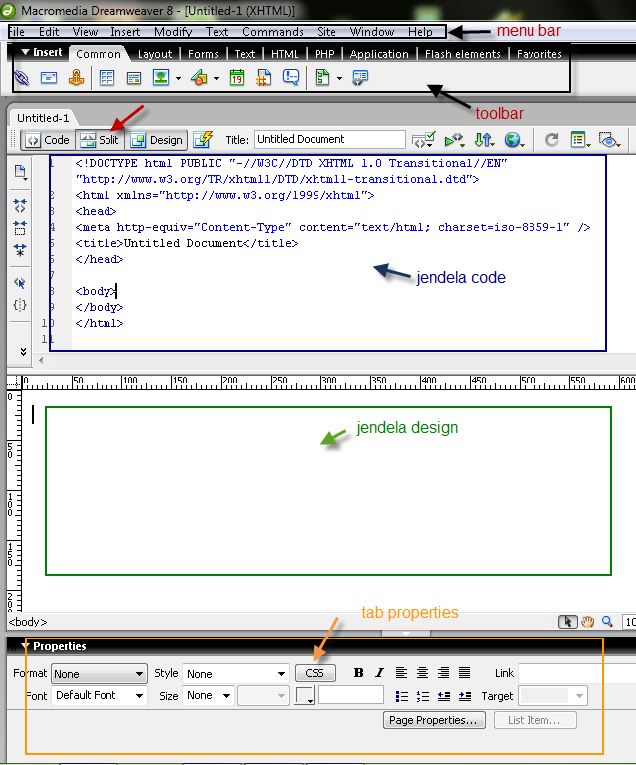Justify text in Properties
Screen dimensions: 636x765
(464, 673)
